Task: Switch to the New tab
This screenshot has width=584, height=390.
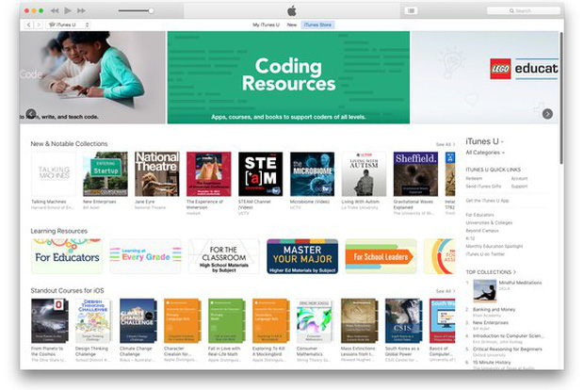Action: [292, 24]
